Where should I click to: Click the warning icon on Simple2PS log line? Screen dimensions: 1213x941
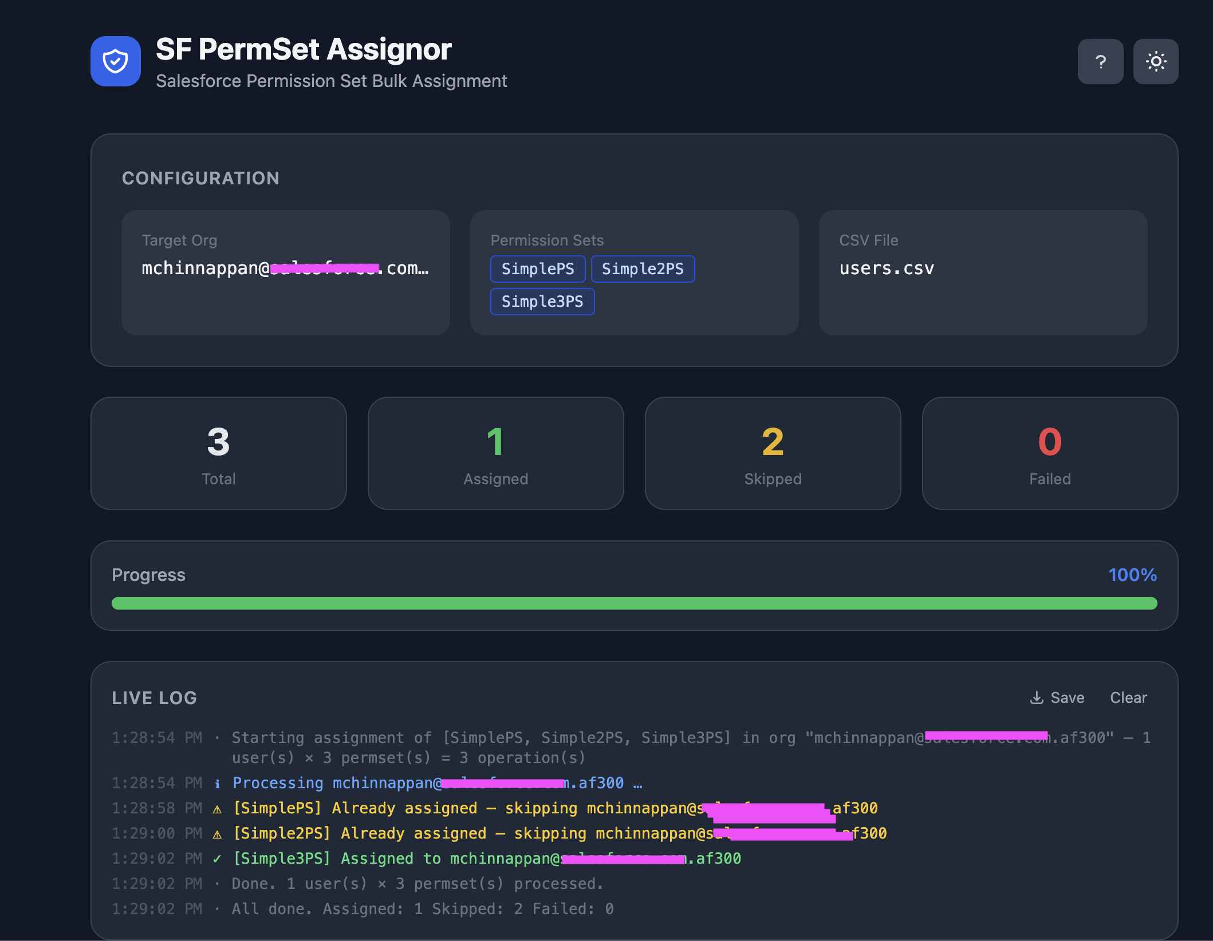[217, 834]
